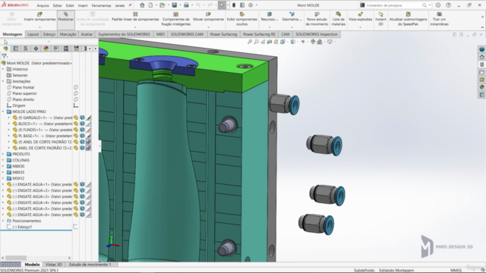
Task: Switch to Power Surfacing tab
Action: coord(223,34)
